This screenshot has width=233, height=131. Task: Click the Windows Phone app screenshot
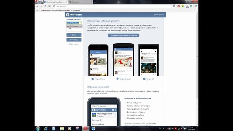149,60
